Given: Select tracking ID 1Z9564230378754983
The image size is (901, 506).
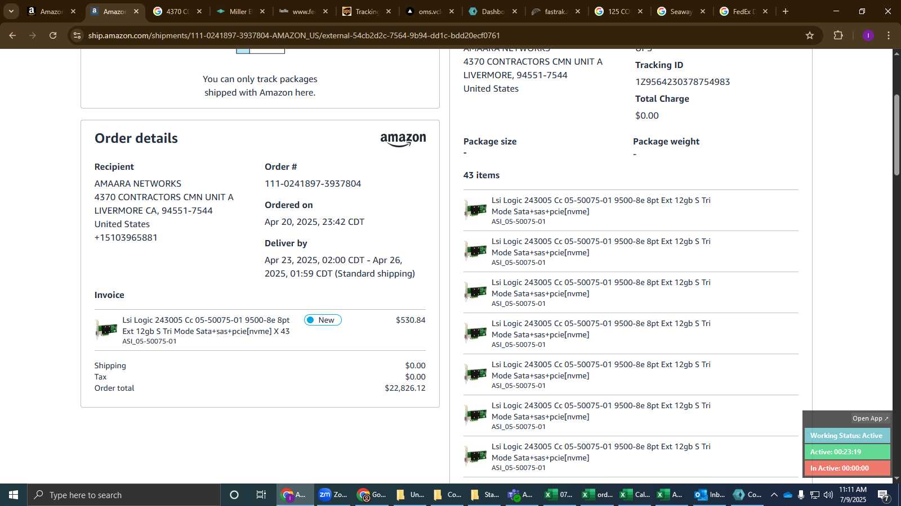Looking at the screenshot, I should (683, 82).
